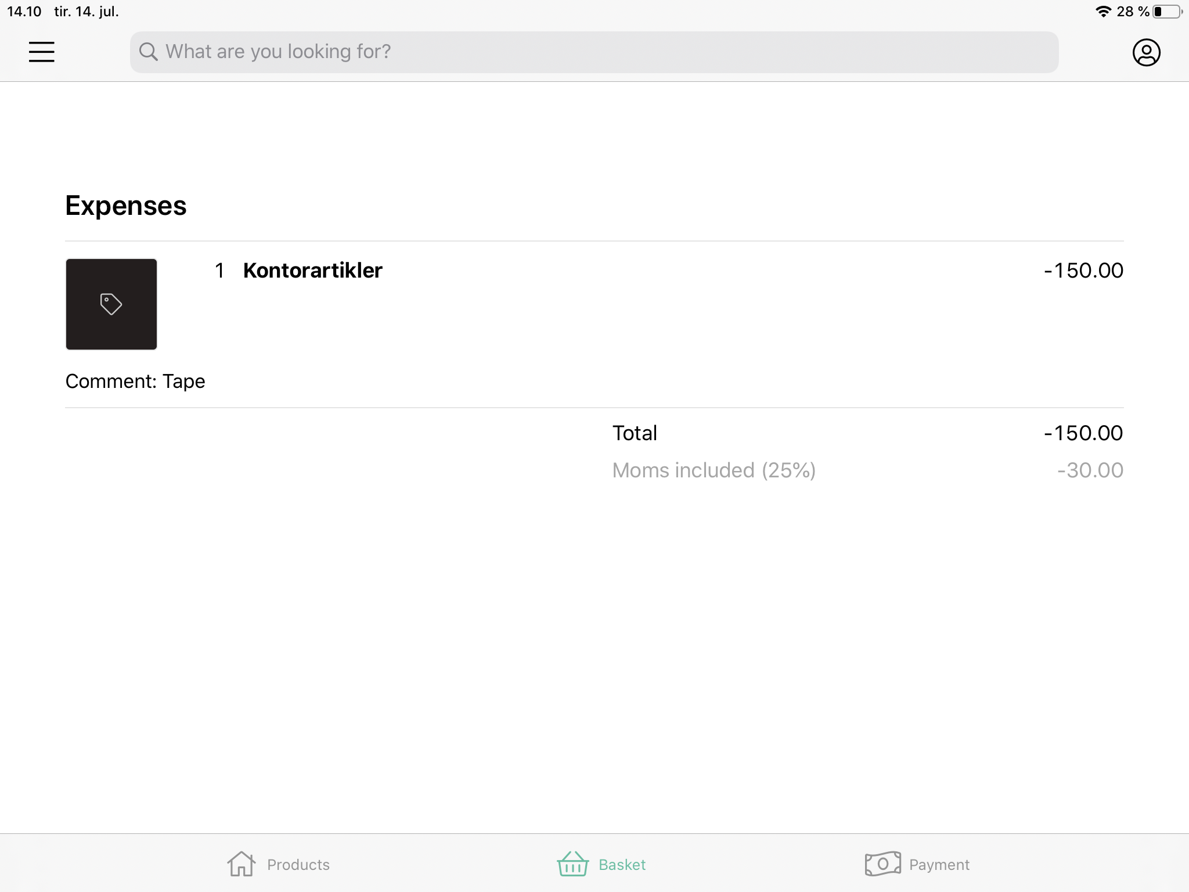Tap the Total amount row

[867, 433]
